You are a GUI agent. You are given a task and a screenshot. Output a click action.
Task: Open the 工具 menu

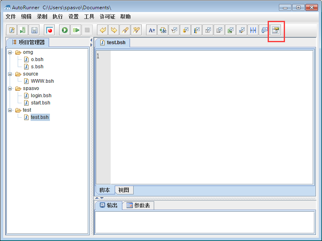coord(89,16)
